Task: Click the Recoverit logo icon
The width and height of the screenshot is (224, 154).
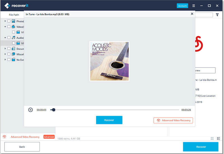Action: 7,6
